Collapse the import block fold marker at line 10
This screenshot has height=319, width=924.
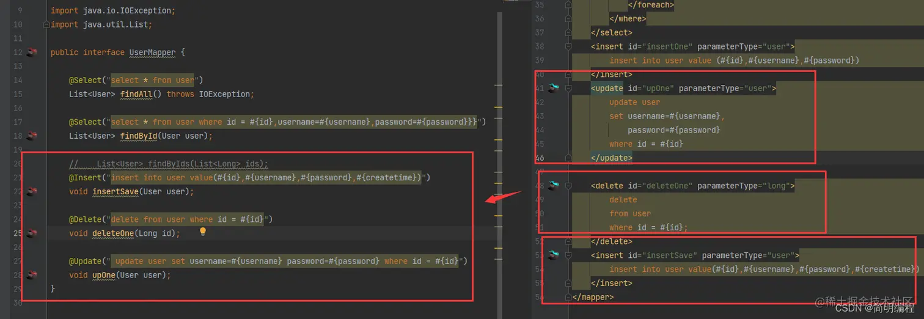coord(46,25)
